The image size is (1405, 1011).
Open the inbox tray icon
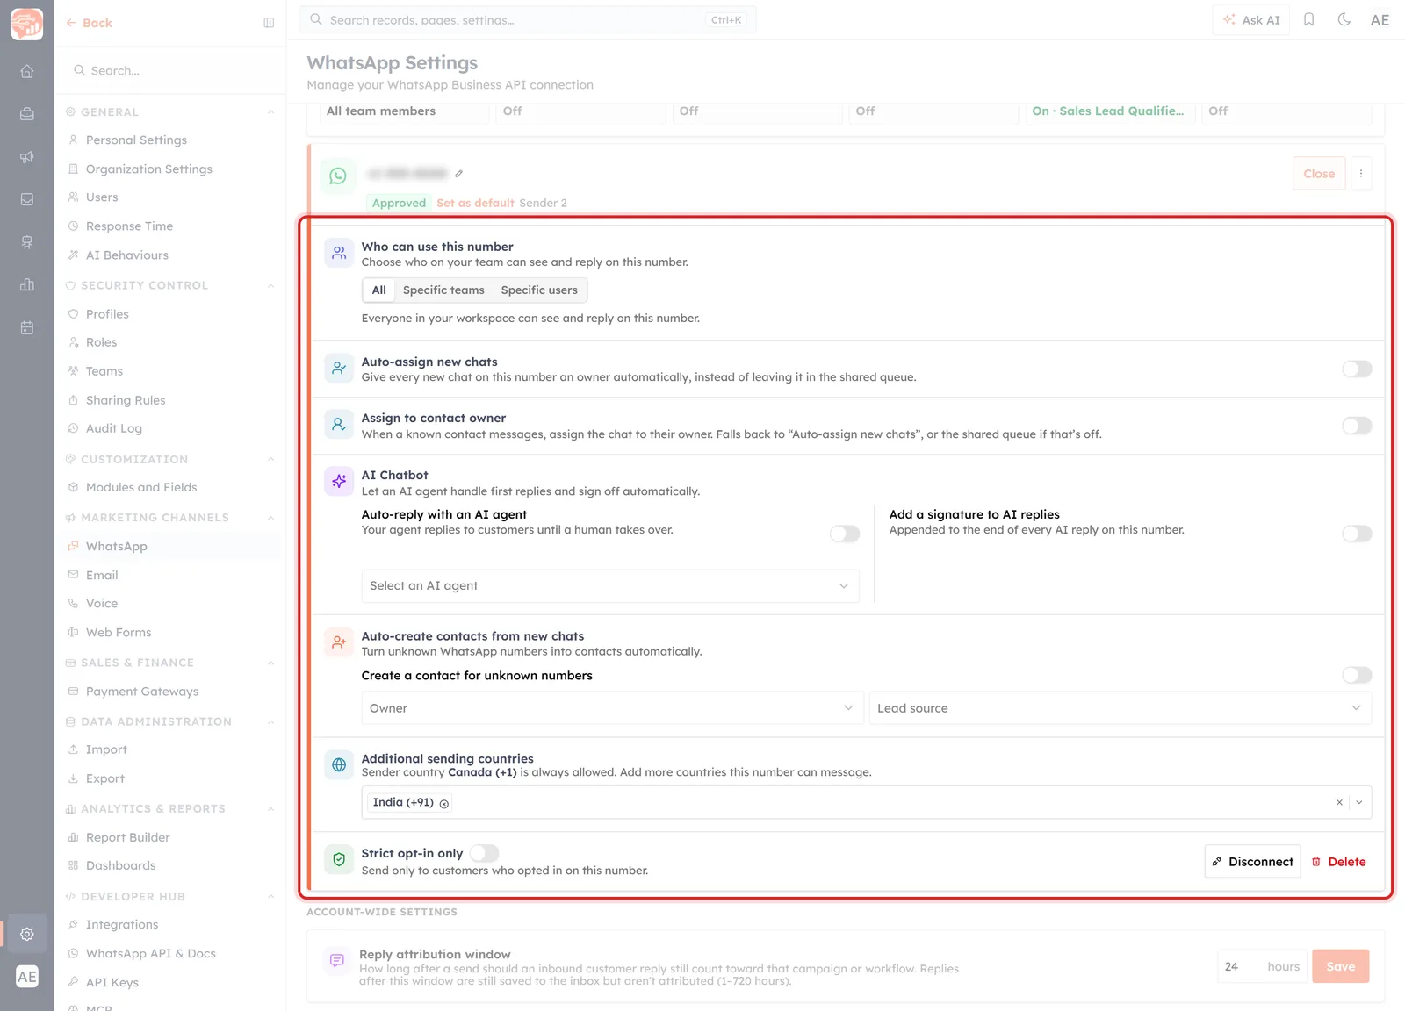pos(27,199)
